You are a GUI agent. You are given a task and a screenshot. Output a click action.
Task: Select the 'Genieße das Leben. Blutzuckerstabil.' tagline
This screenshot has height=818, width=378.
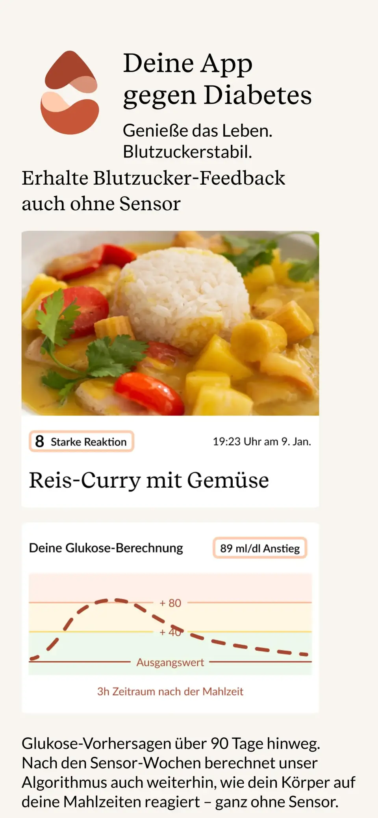click(197, 141)
